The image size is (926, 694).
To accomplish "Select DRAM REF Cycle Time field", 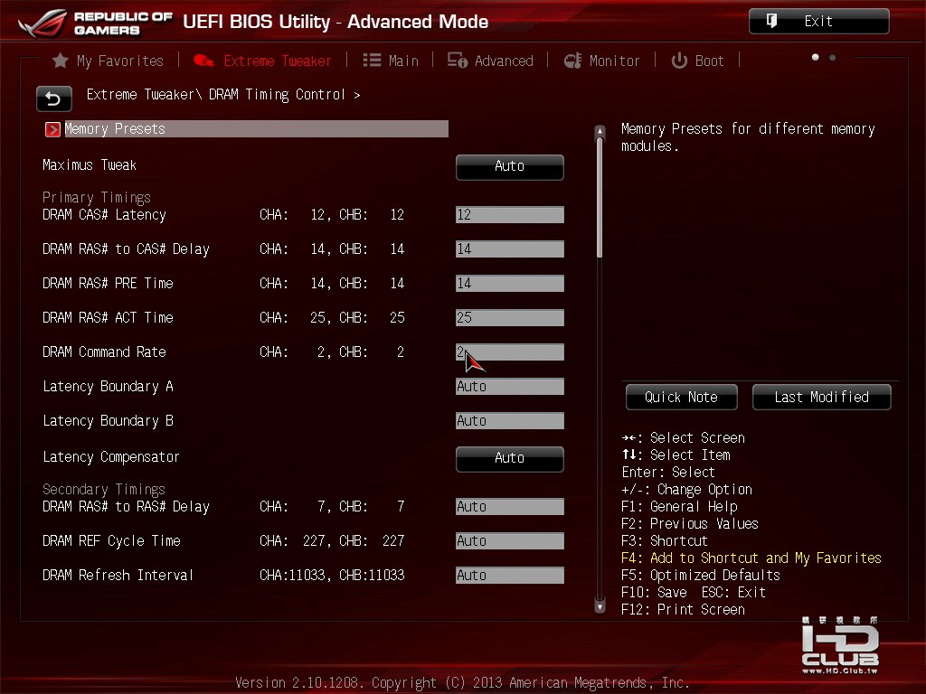I will (510, 541).
